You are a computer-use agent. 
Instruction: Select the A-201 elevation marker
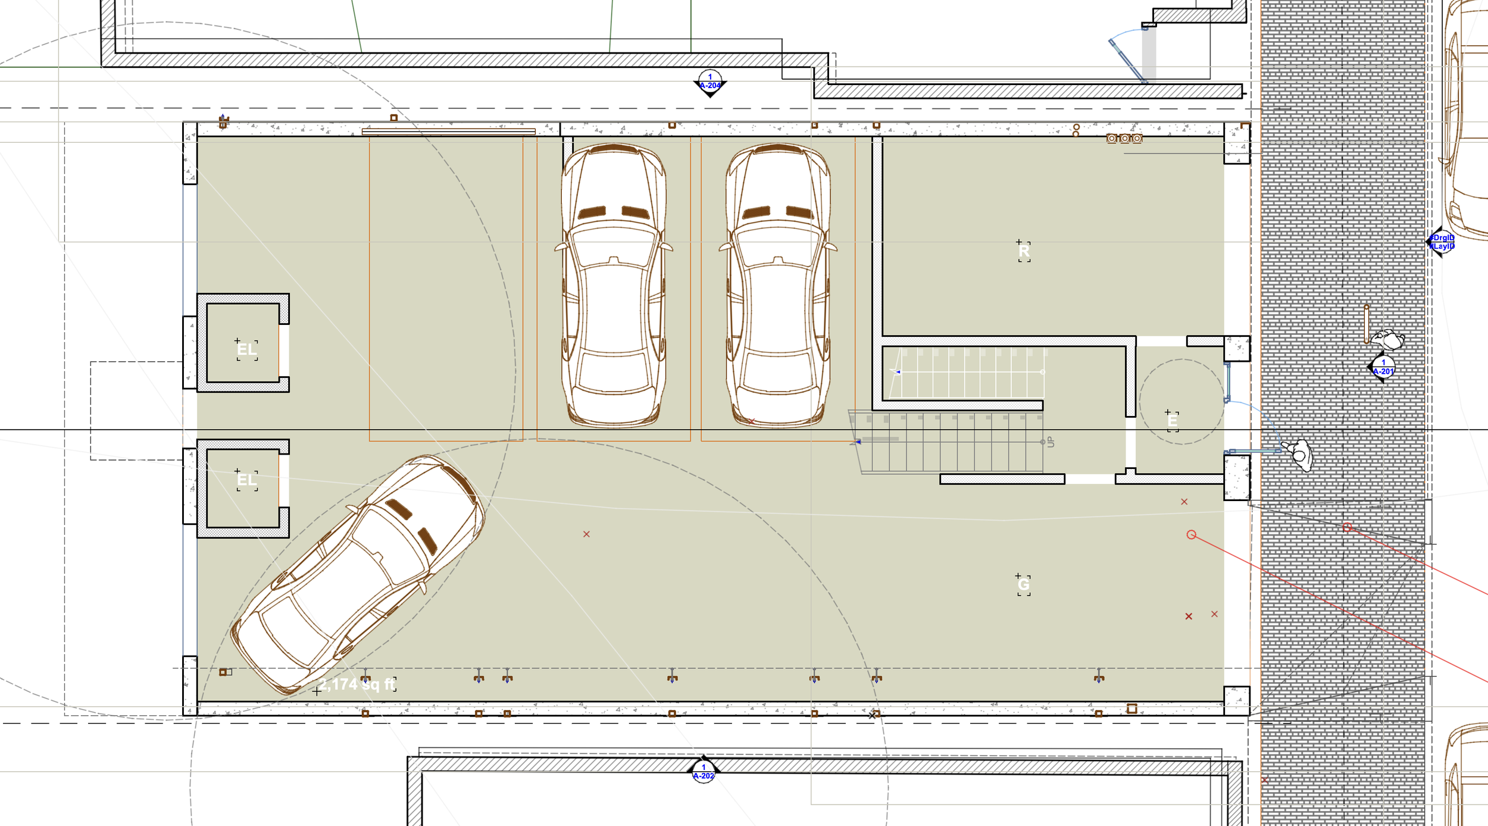(1383, 368)
